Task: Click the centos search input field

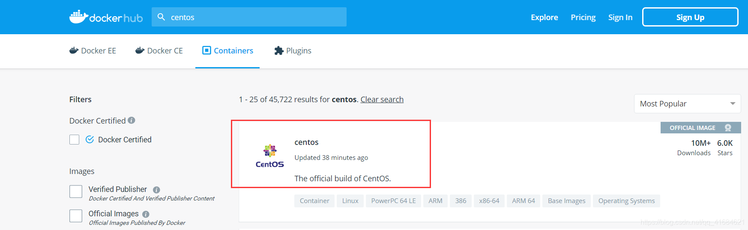Action: point(249,17)
